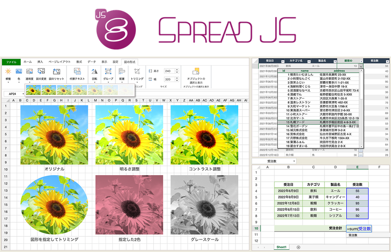
Task: Switch to the 設定 tab
Action: click(115, 61)
